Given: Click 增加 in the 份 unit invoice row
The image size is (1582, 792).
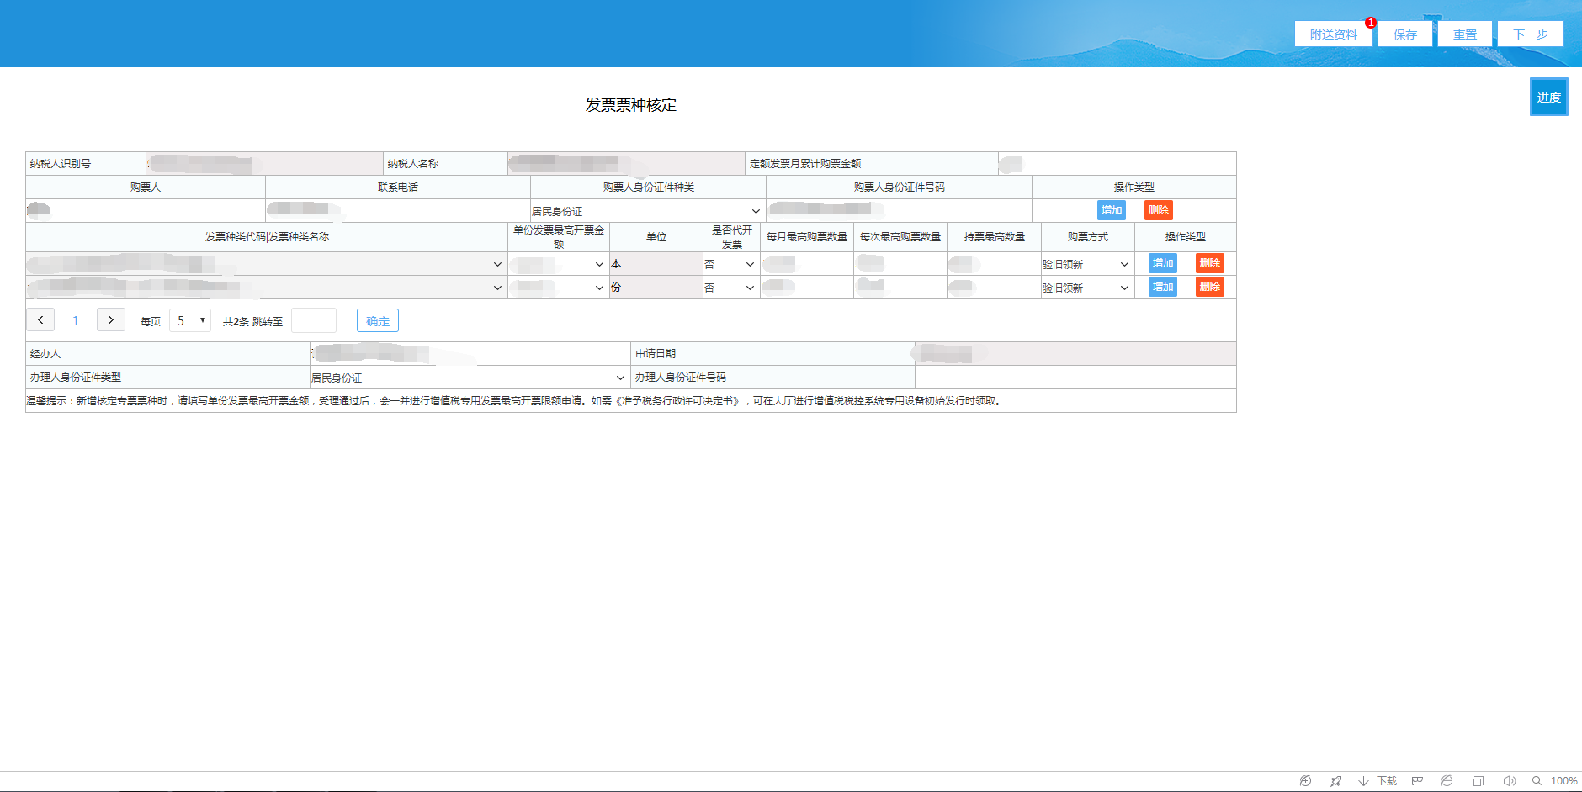Looking at the screenshot, I should point(1163,287).
